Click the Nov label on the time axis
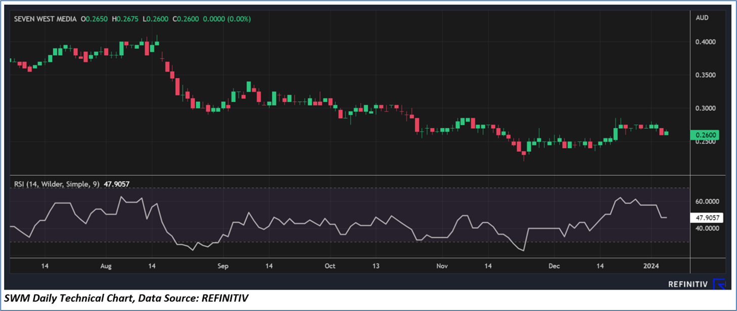 coord(442,266)
